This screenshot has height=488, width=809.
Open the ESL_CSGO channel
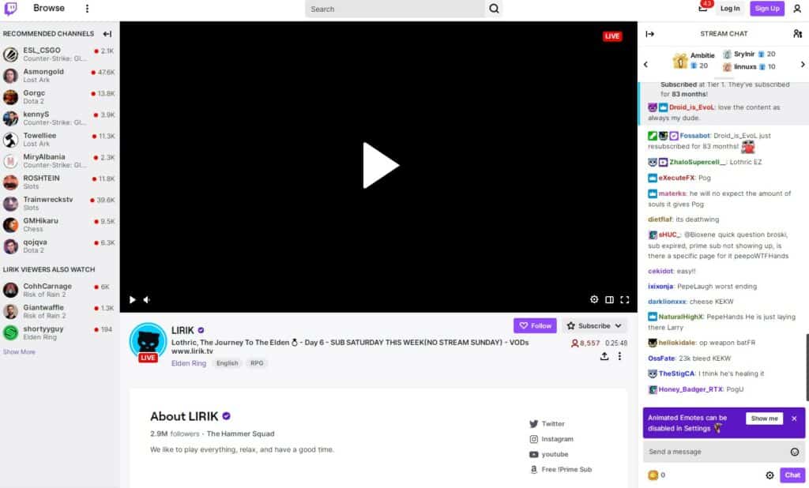(59, 54)
